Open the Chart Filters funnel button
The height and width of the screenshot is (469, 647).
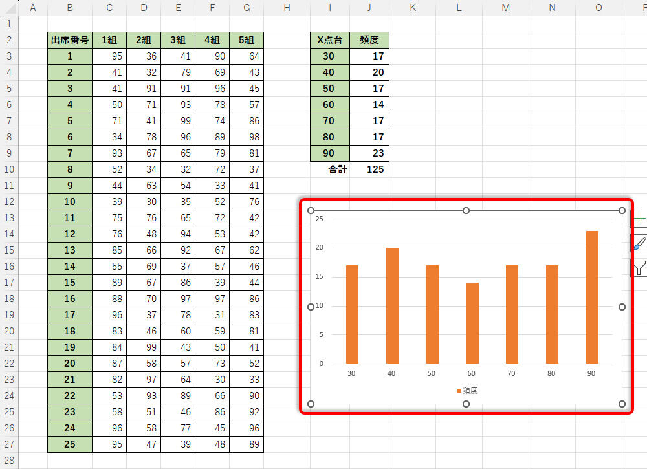click(639, 268)
